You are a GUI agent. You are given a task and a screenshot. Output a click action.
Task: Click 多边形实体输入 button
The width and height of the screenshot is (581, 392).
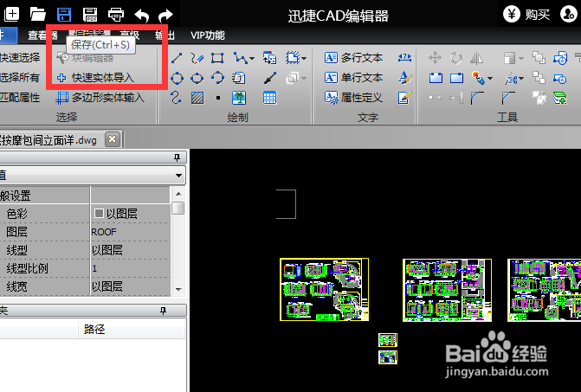pyautogui.click(x=100, y=98)
